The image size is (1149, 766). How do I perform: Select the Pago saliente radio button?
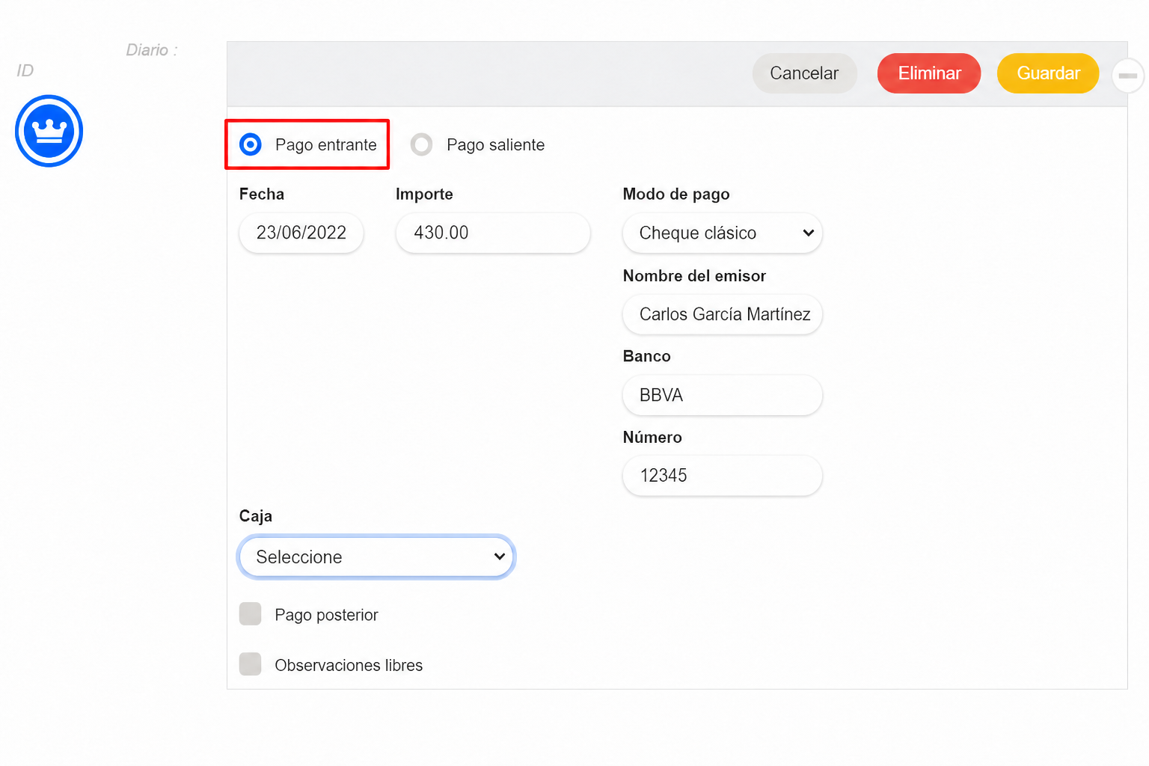click(422, 144)
